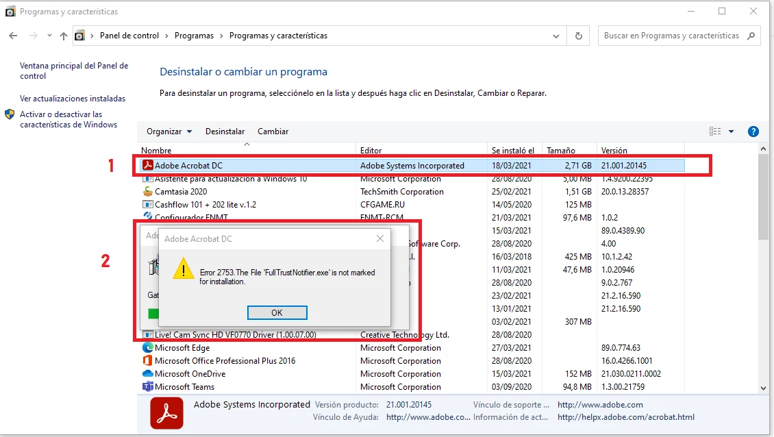Open the Vínculo de Ayuda adobe link
774x437 pixels.
[428, 417]
